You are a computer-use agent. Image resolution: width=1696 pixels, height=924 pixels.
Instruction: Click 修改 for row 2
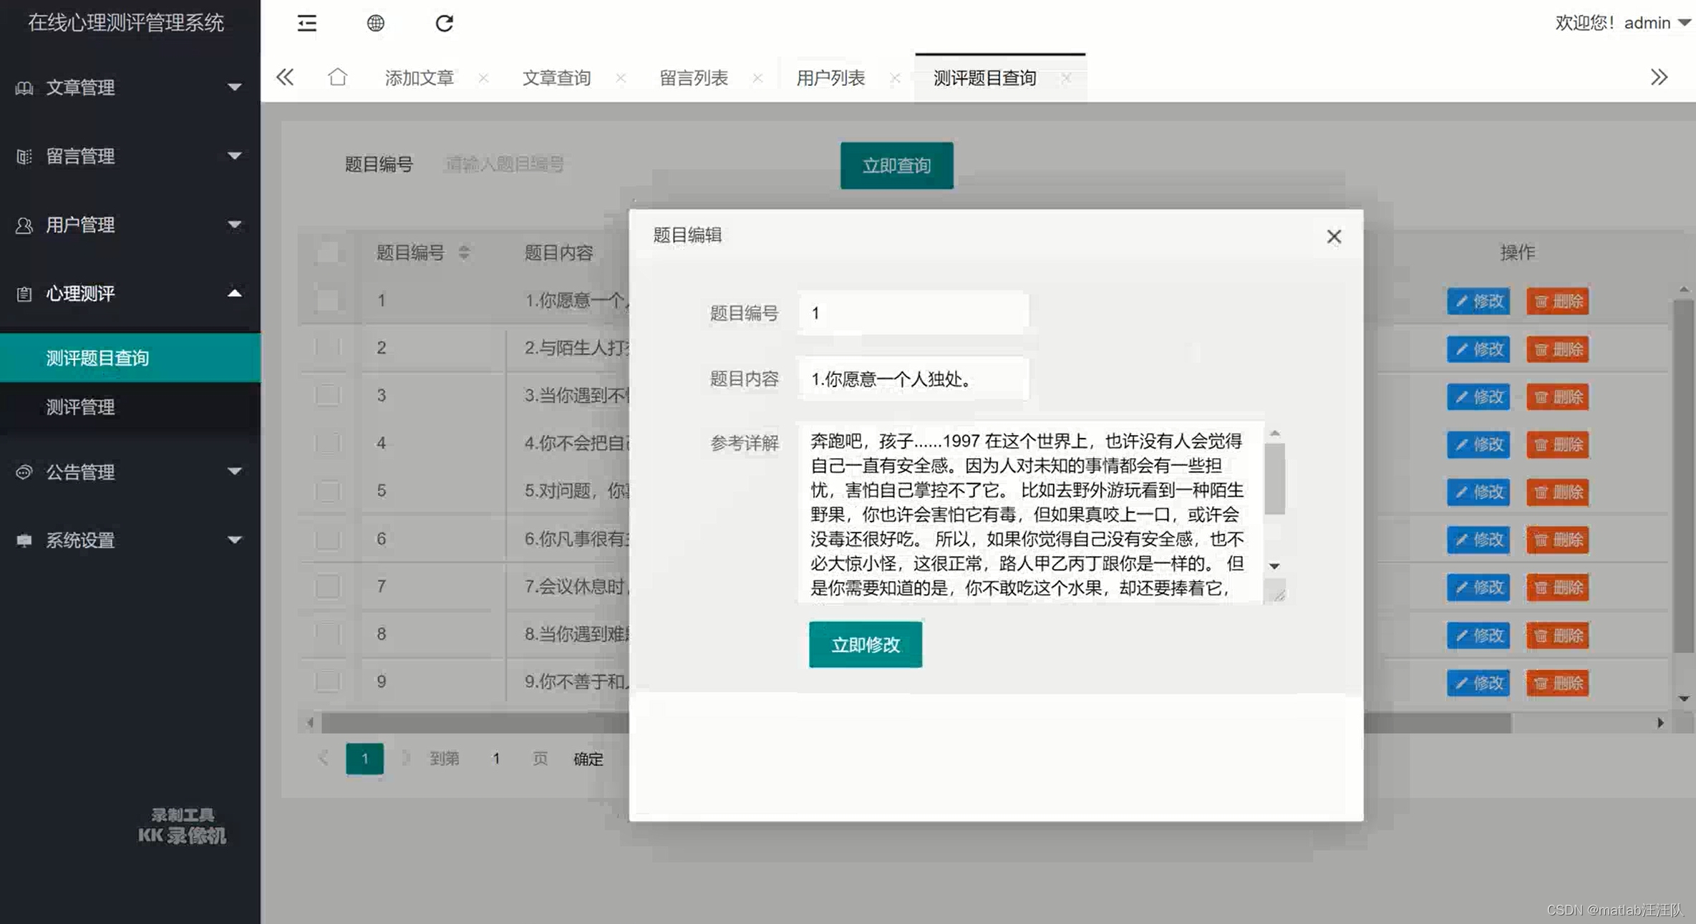(x=1478, y=349)
